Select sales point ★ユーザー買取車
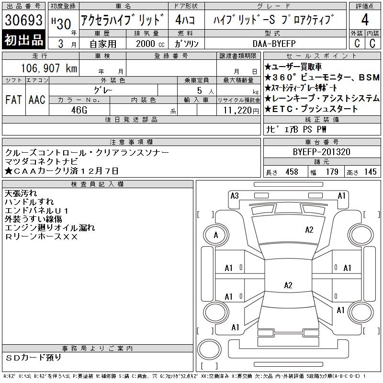Viewport: 383px width, 383px height. point(293,67)
